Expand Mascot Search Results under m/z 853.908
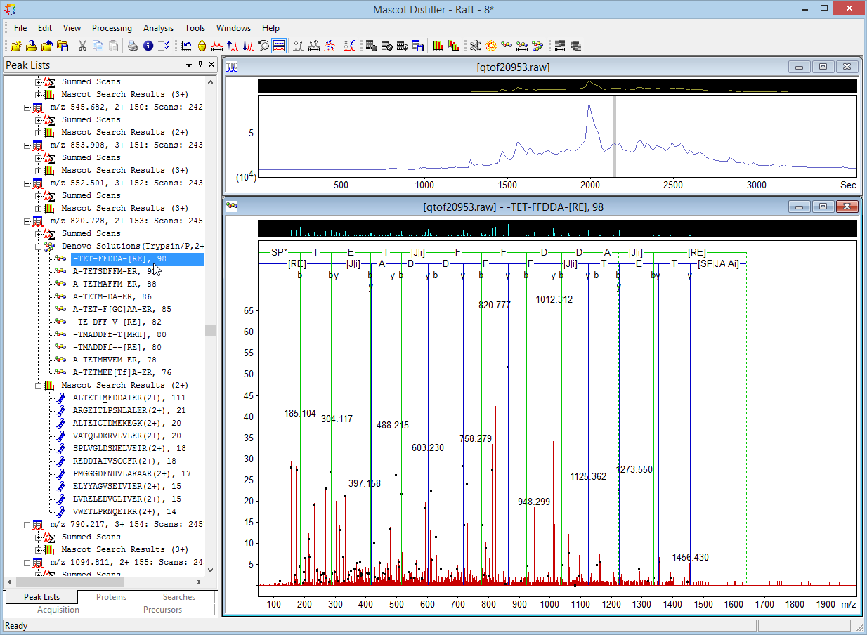The height and width of the screenshot is (635, 867). point(39,170)
